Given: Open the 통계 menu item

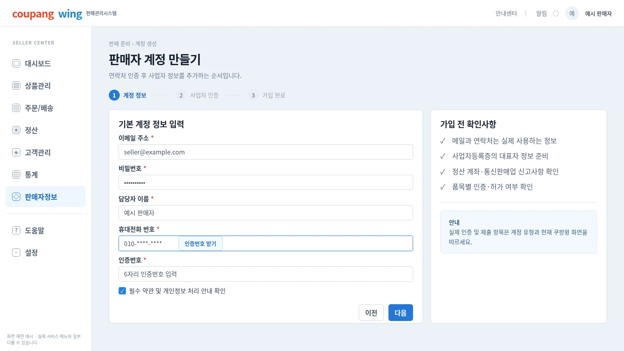Looking at the screenshot, I should [x=46, y=174].
